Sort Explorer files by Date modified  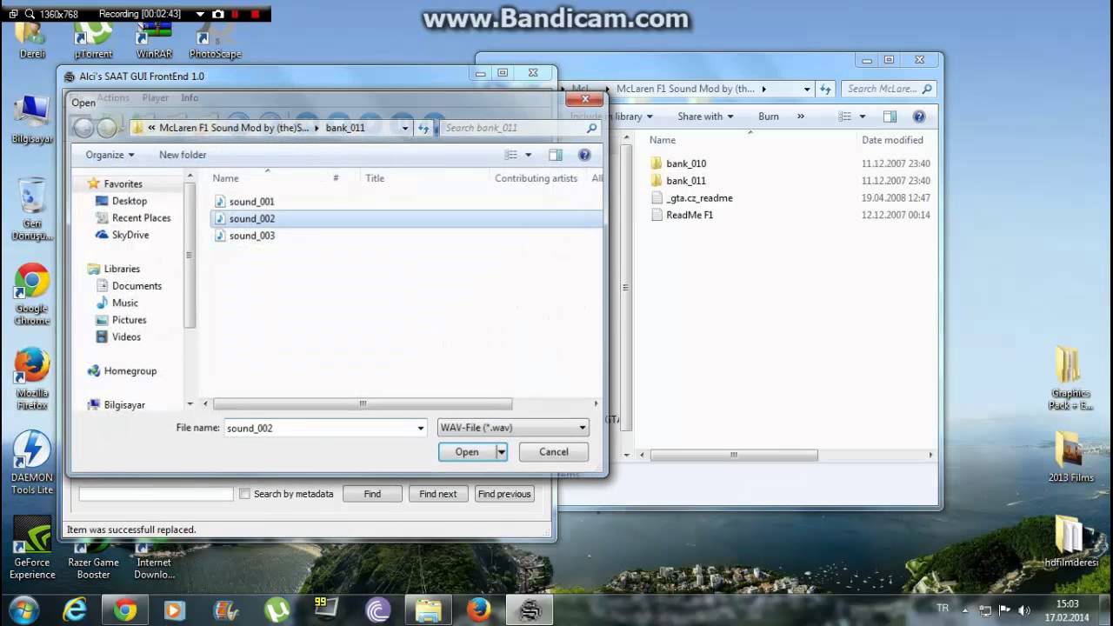[893, 140]
